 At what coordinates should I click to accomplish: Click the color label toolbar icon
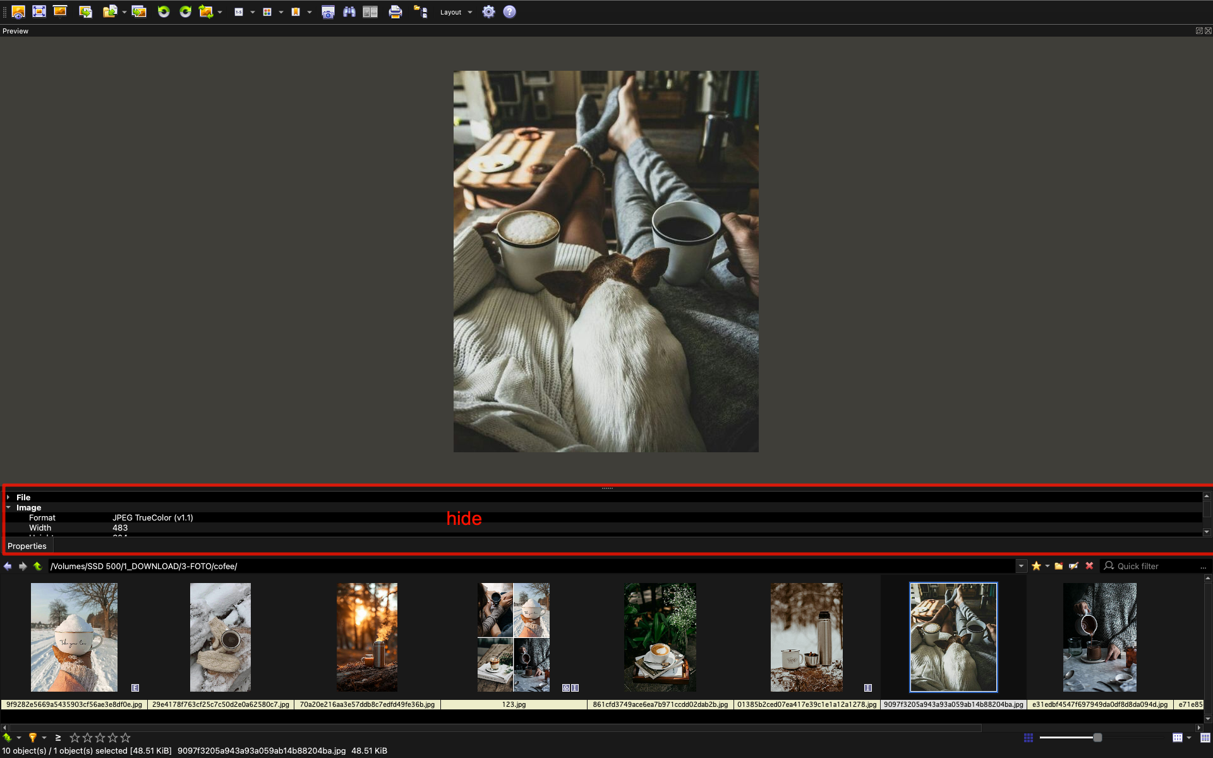[267, 12]
